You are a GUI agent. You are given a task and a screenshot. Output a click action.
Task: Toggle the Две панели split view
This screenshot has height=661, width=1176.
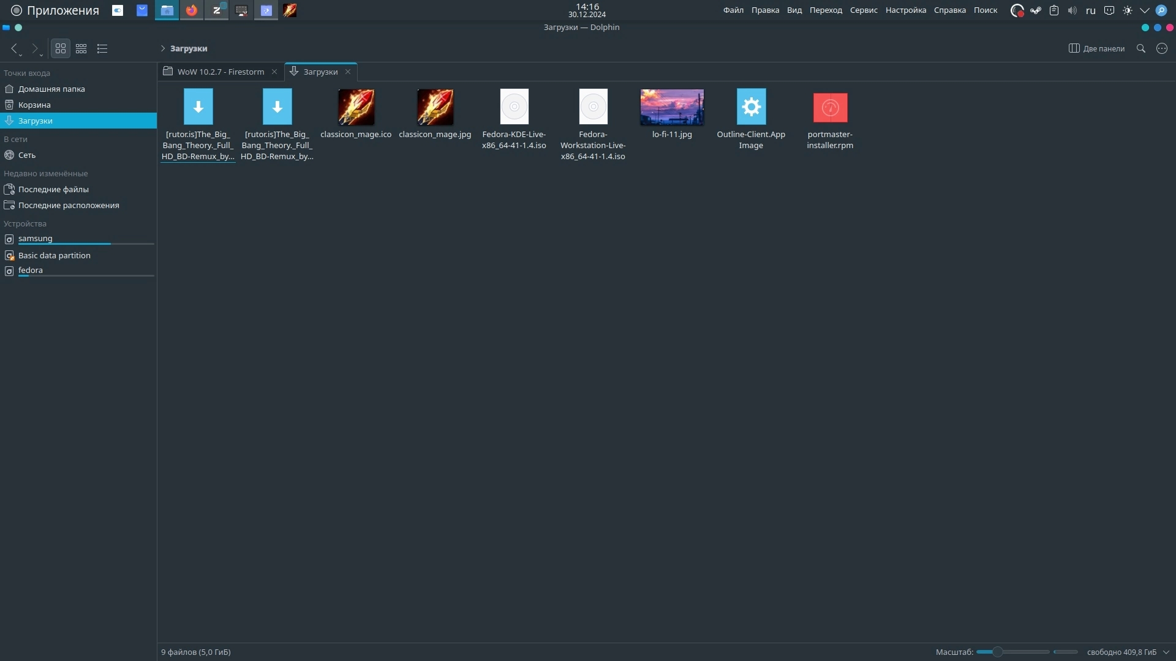[1096, 48]
